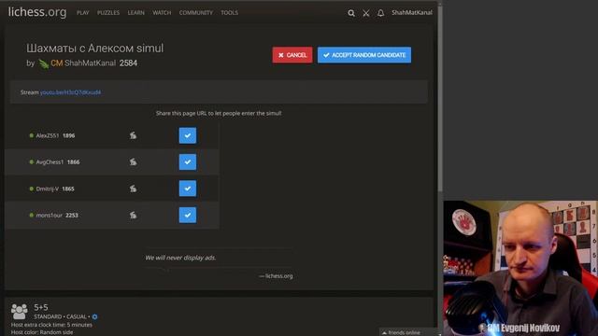Cancel the simul with the red CANCEL button
Image resolution: width=598 pixels, height=336 pixels.
coord(292,55)
